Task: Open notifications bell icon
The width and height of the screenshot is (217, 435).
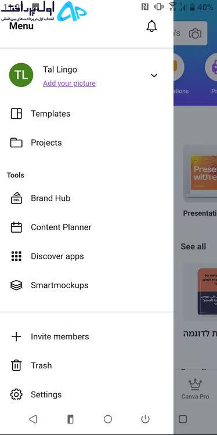Action: 151,26
